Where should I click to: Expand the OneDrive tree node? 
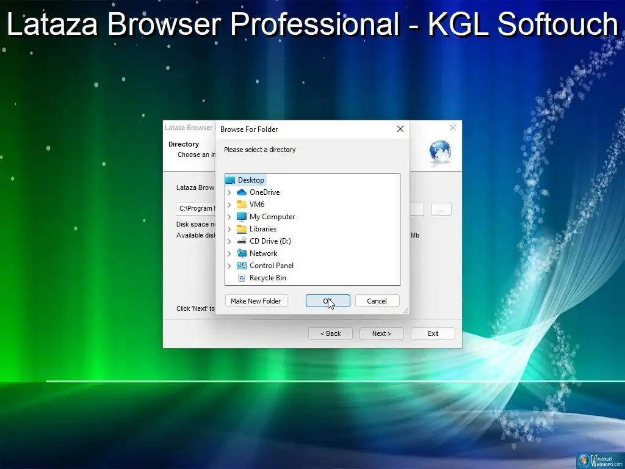(x=229, y=192)
